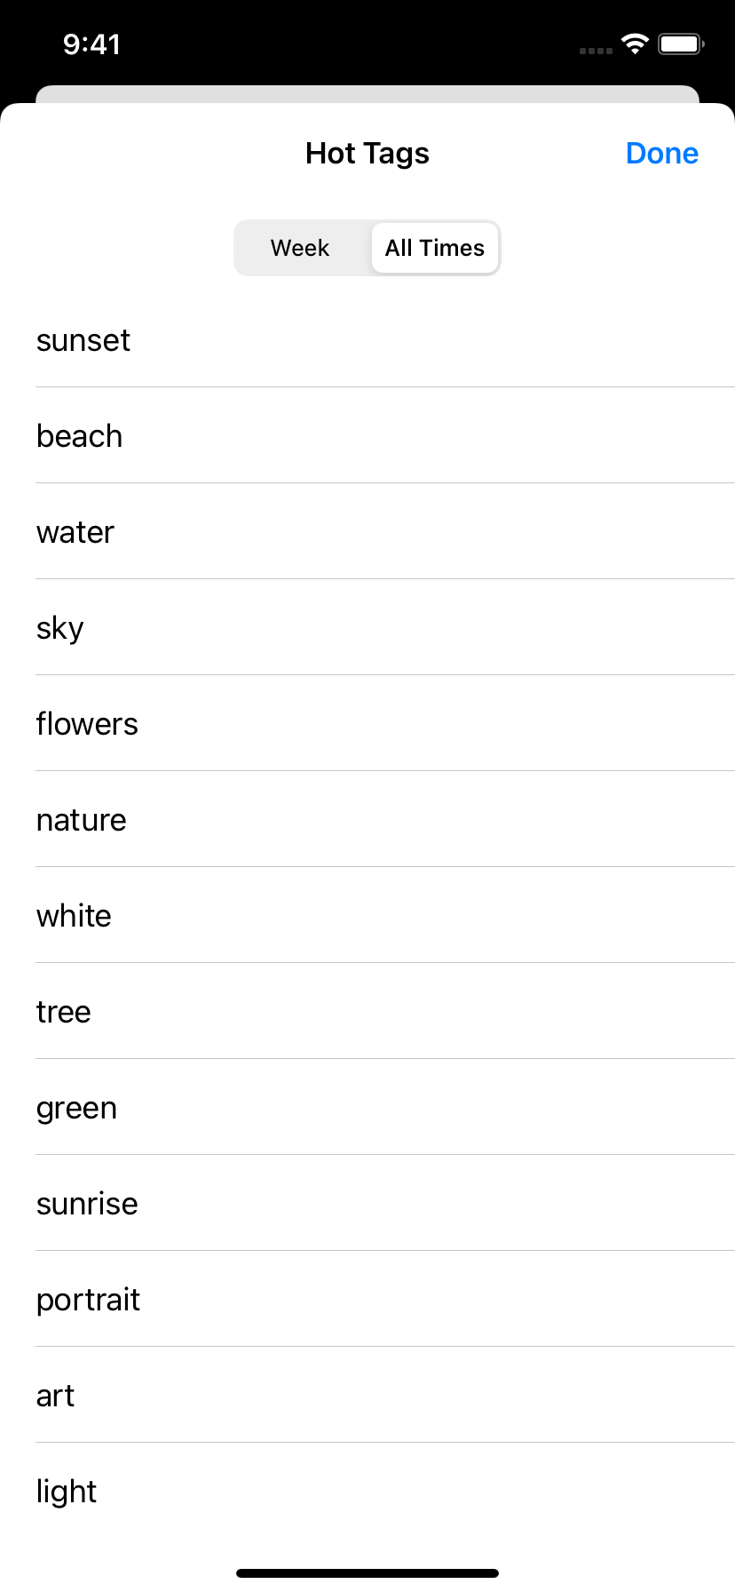Tap the Wi-Fi status icon

point(635,44)
